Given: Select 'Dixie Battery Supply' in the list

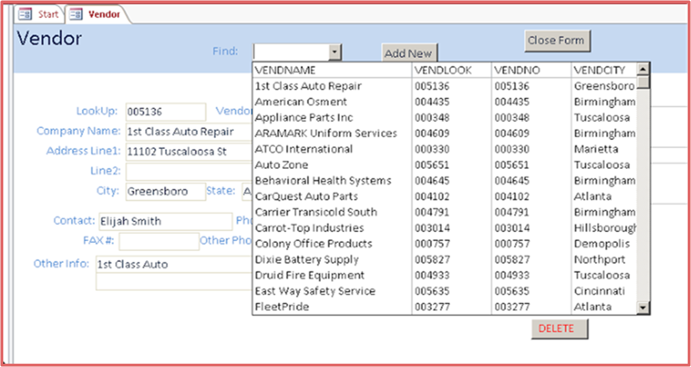Looking at the screenshot, I should 444,259.
